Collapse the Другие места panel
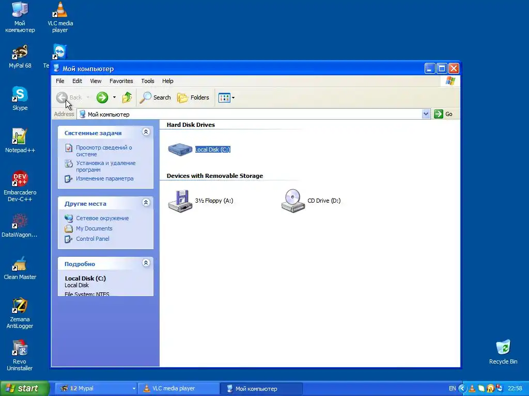 [146, 202]
